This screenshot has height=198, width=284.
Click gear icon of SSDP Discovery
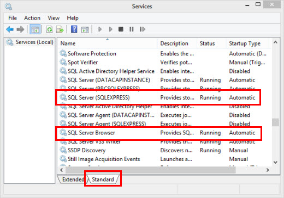tap(63, 150)
